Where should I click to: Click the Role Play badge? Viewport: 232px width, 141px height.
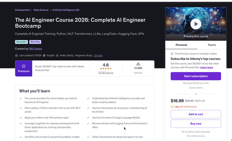pos(35,42)
